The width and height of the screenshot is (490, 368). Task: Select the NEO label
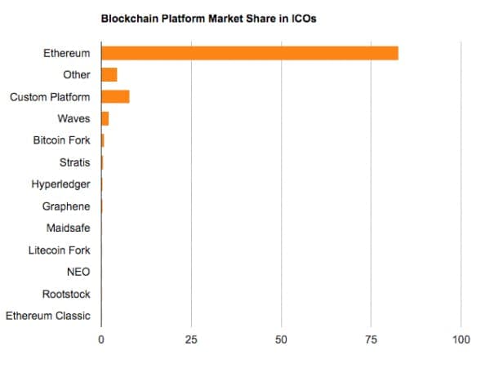coord(78,272)
